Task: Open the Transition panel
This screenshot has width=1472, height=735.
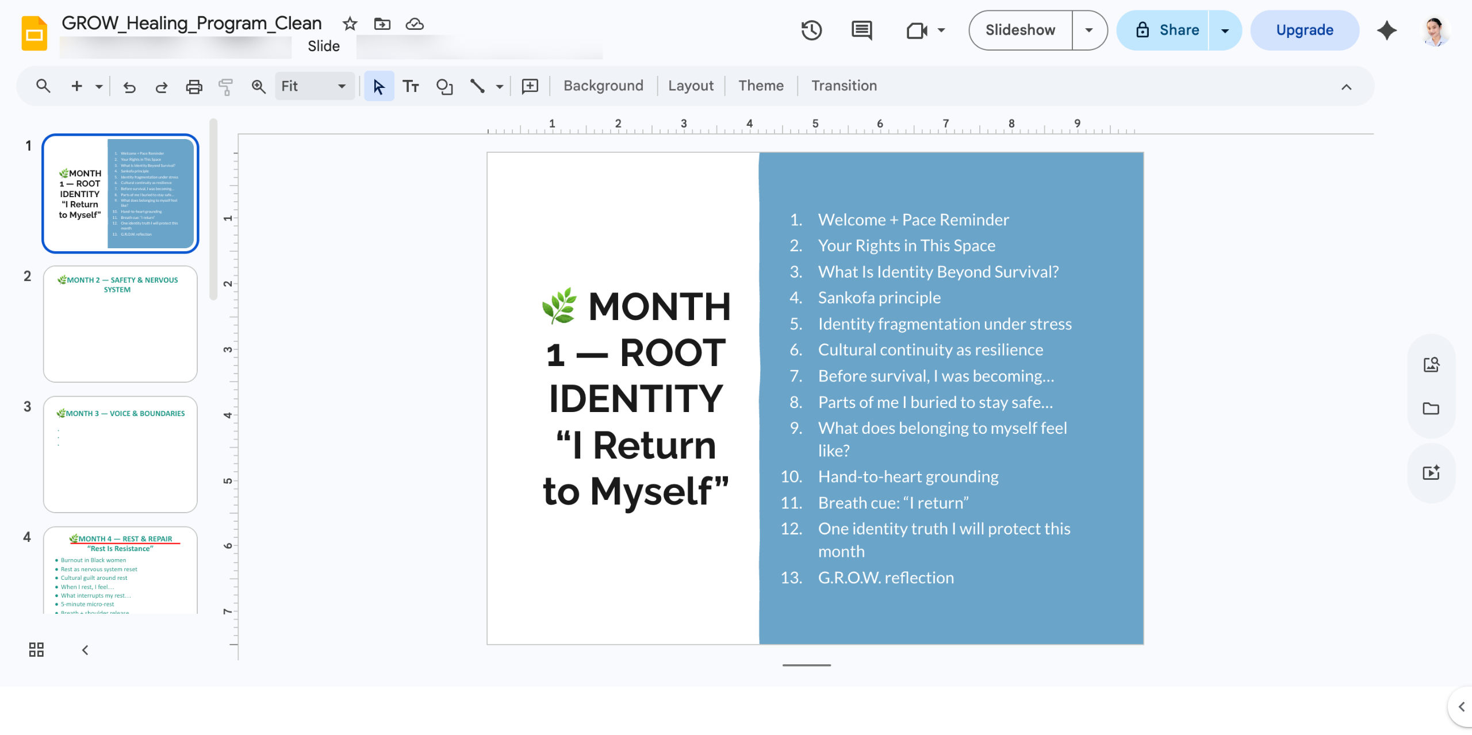Action: point(844,86)
